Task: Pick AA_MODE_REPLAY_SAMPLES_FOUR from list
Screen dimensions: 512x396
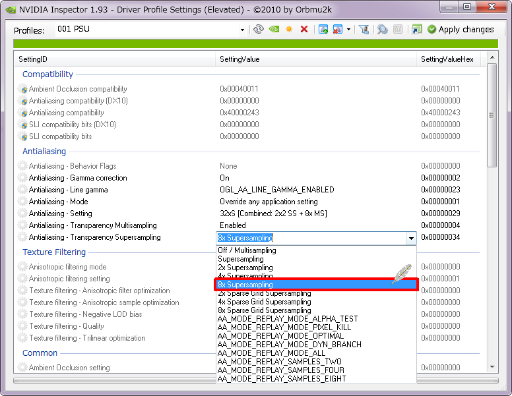Action: [x=281, y=370]
